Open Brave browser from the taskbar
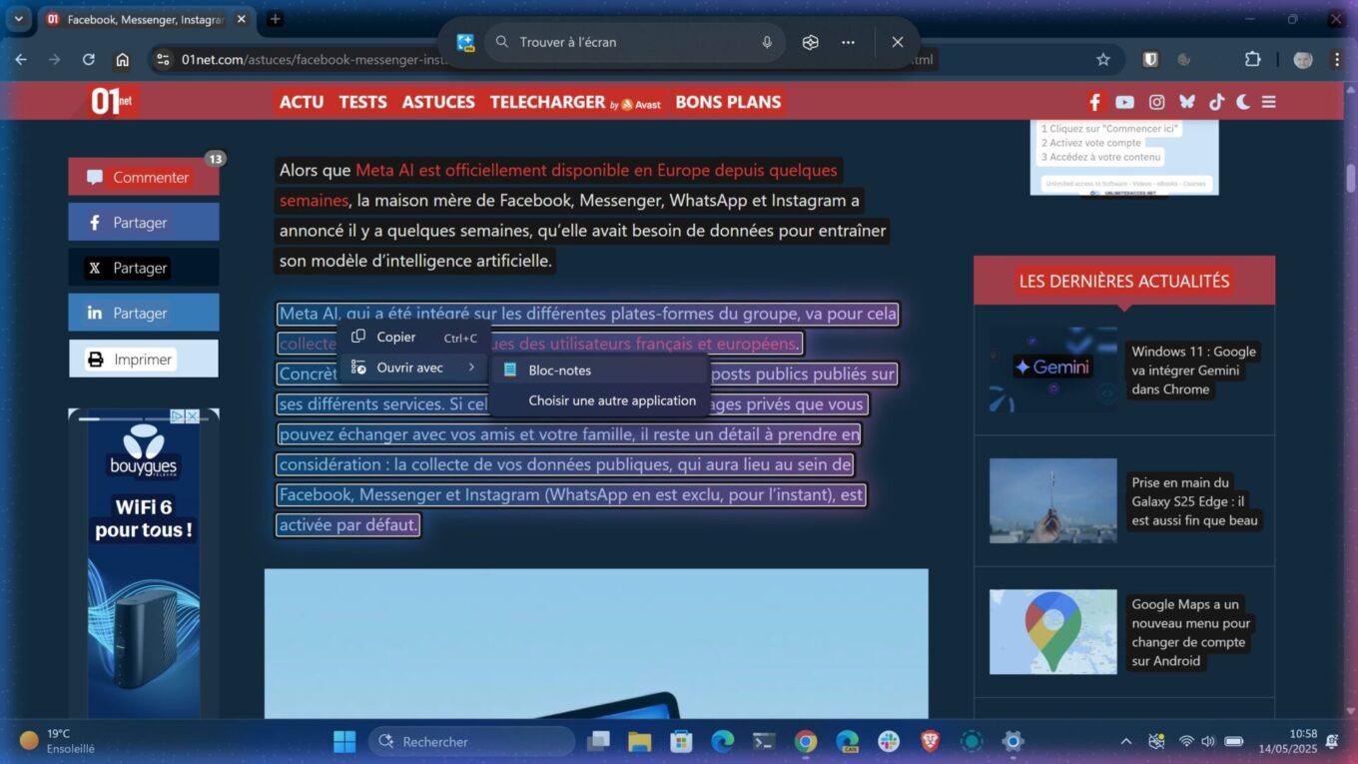 pyautogui.click(x=931, y=741)
